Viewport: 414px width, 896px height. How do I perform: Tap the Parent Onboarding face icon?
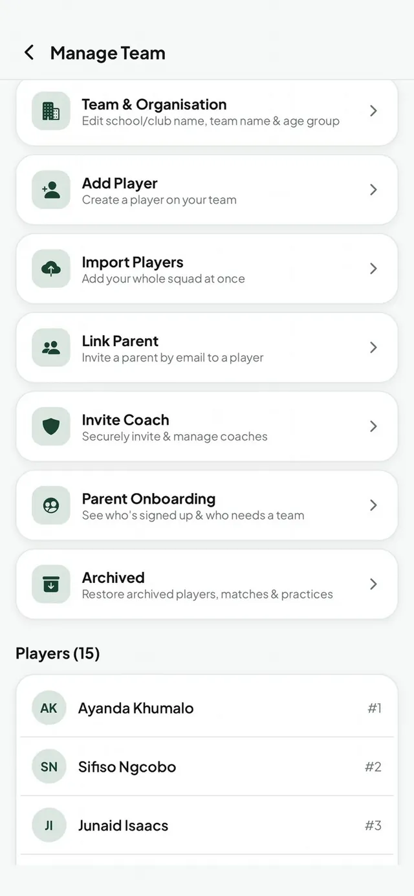tap(51, 505)
